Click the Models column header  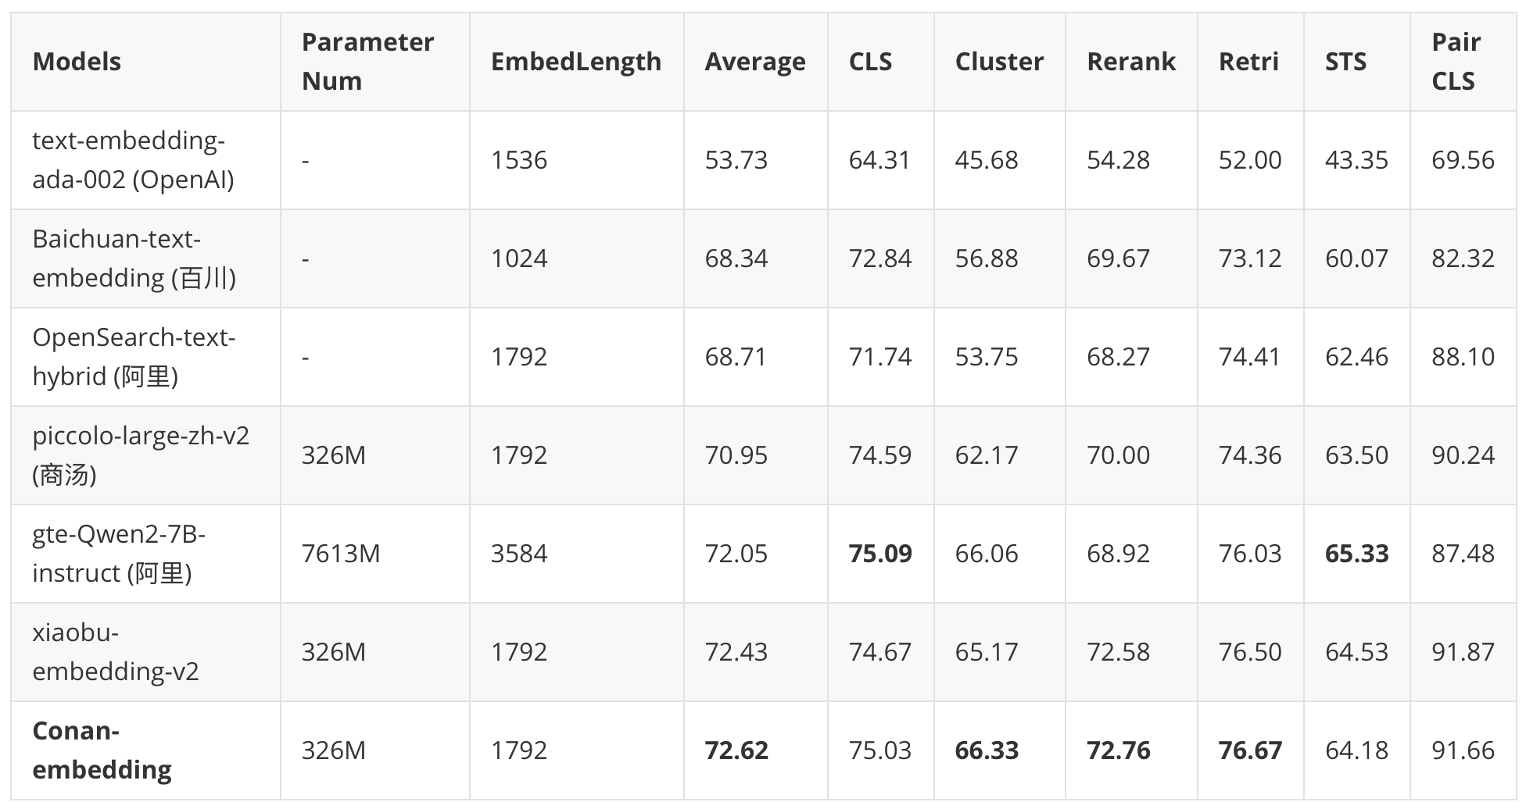pyautogui.click(x=77, y=62)
